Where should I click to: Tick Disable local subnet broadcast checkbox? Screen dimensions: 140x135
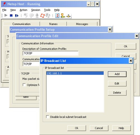(x=48, y=117)
